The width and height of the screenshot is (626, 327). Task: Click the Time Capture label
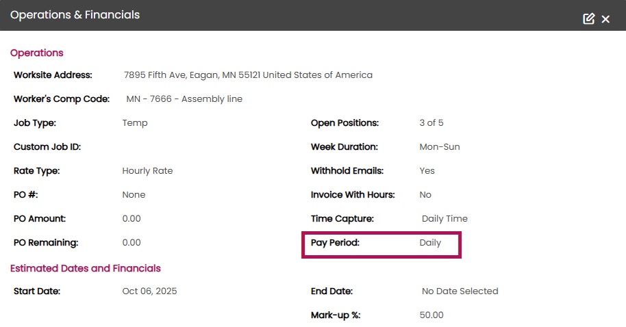tap(342, 218)
